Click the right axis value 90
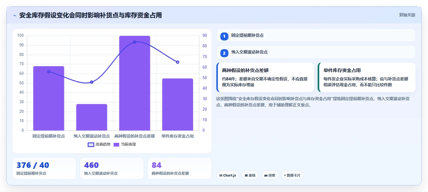 (x=205, y=36)
